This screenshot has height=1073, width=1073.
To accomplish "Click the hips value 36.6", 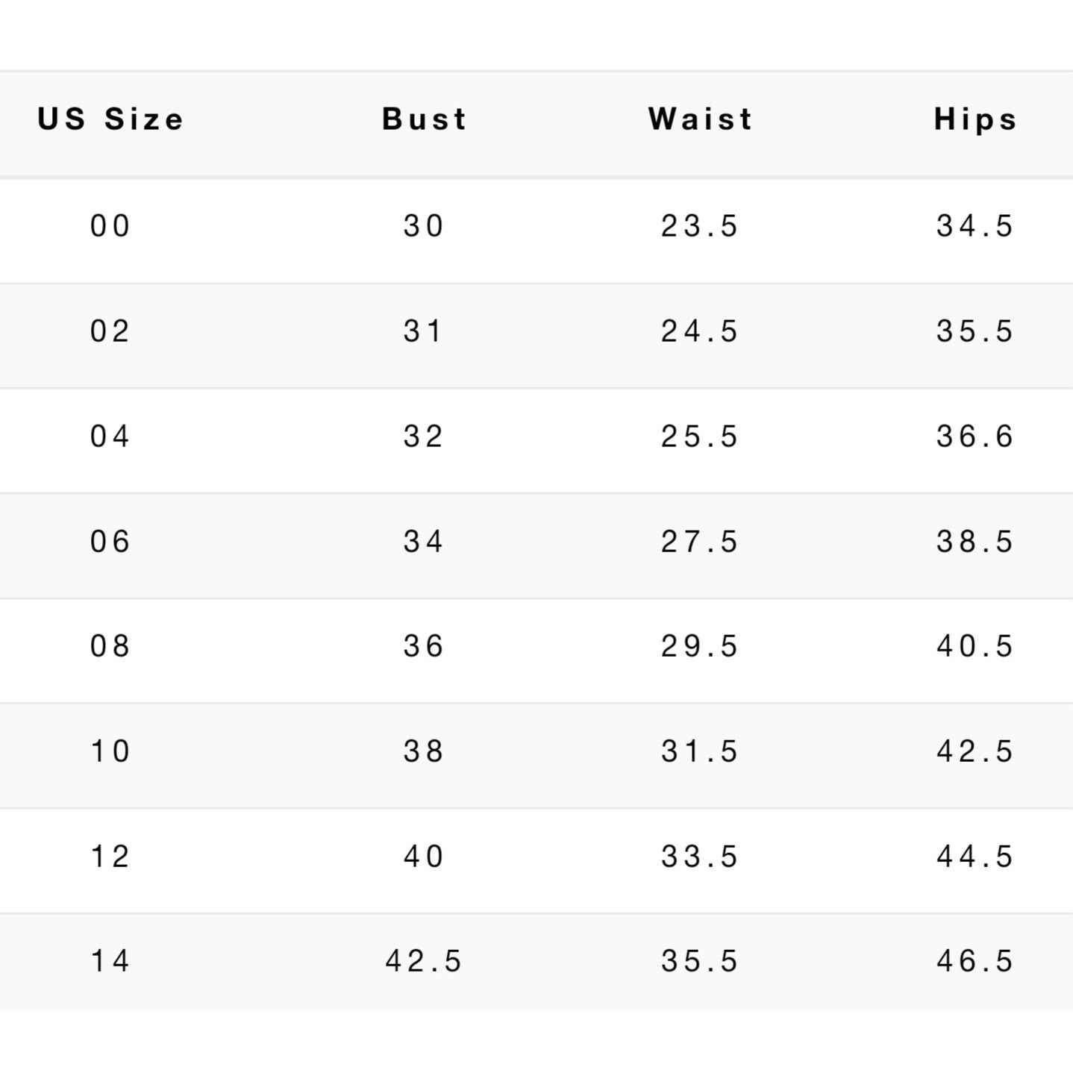I will pyautogui.click(x=975, y=437).
